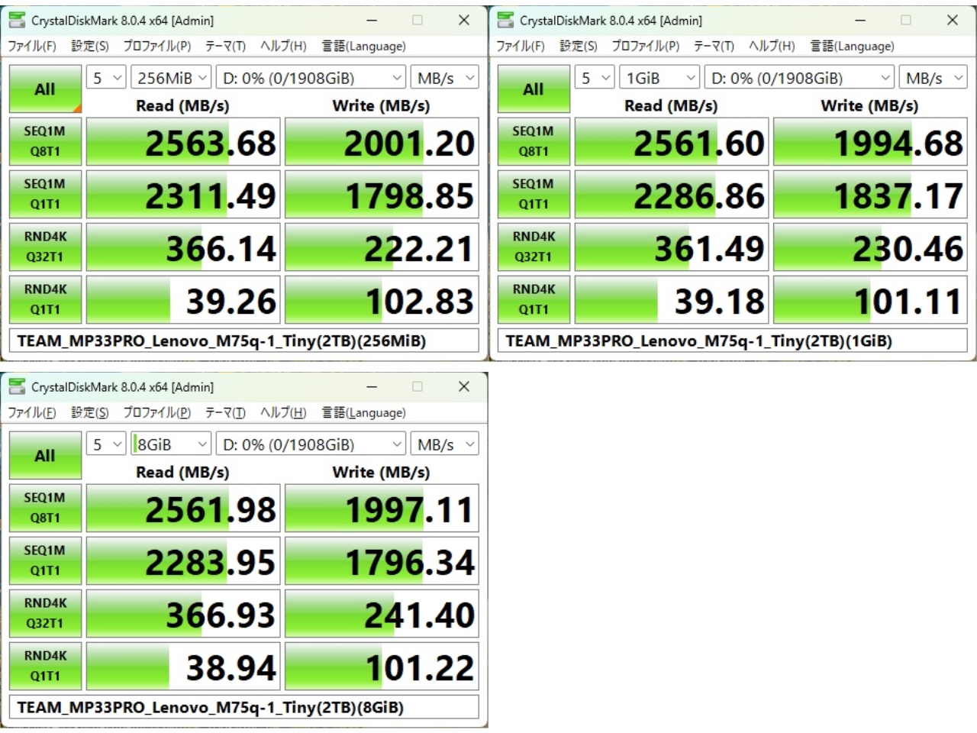
Task: Open test count dropdown in 8GiB window
Action: 106,444
